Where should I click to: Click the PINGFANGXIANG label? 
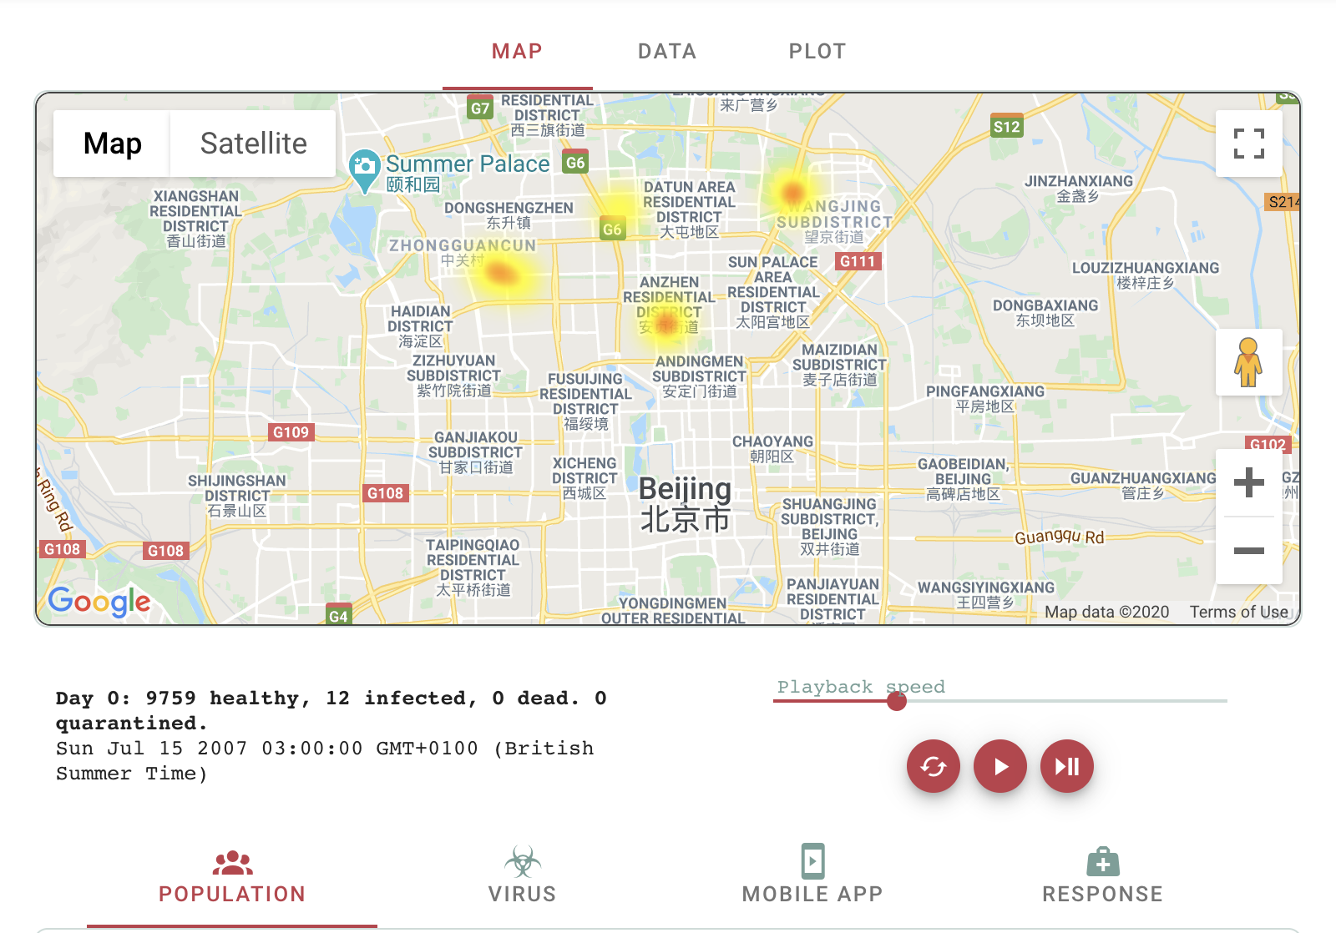985,398
